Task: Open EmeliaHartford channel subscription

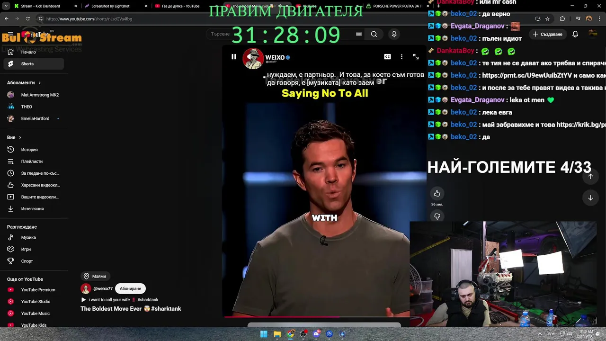Action: (33, 118)
